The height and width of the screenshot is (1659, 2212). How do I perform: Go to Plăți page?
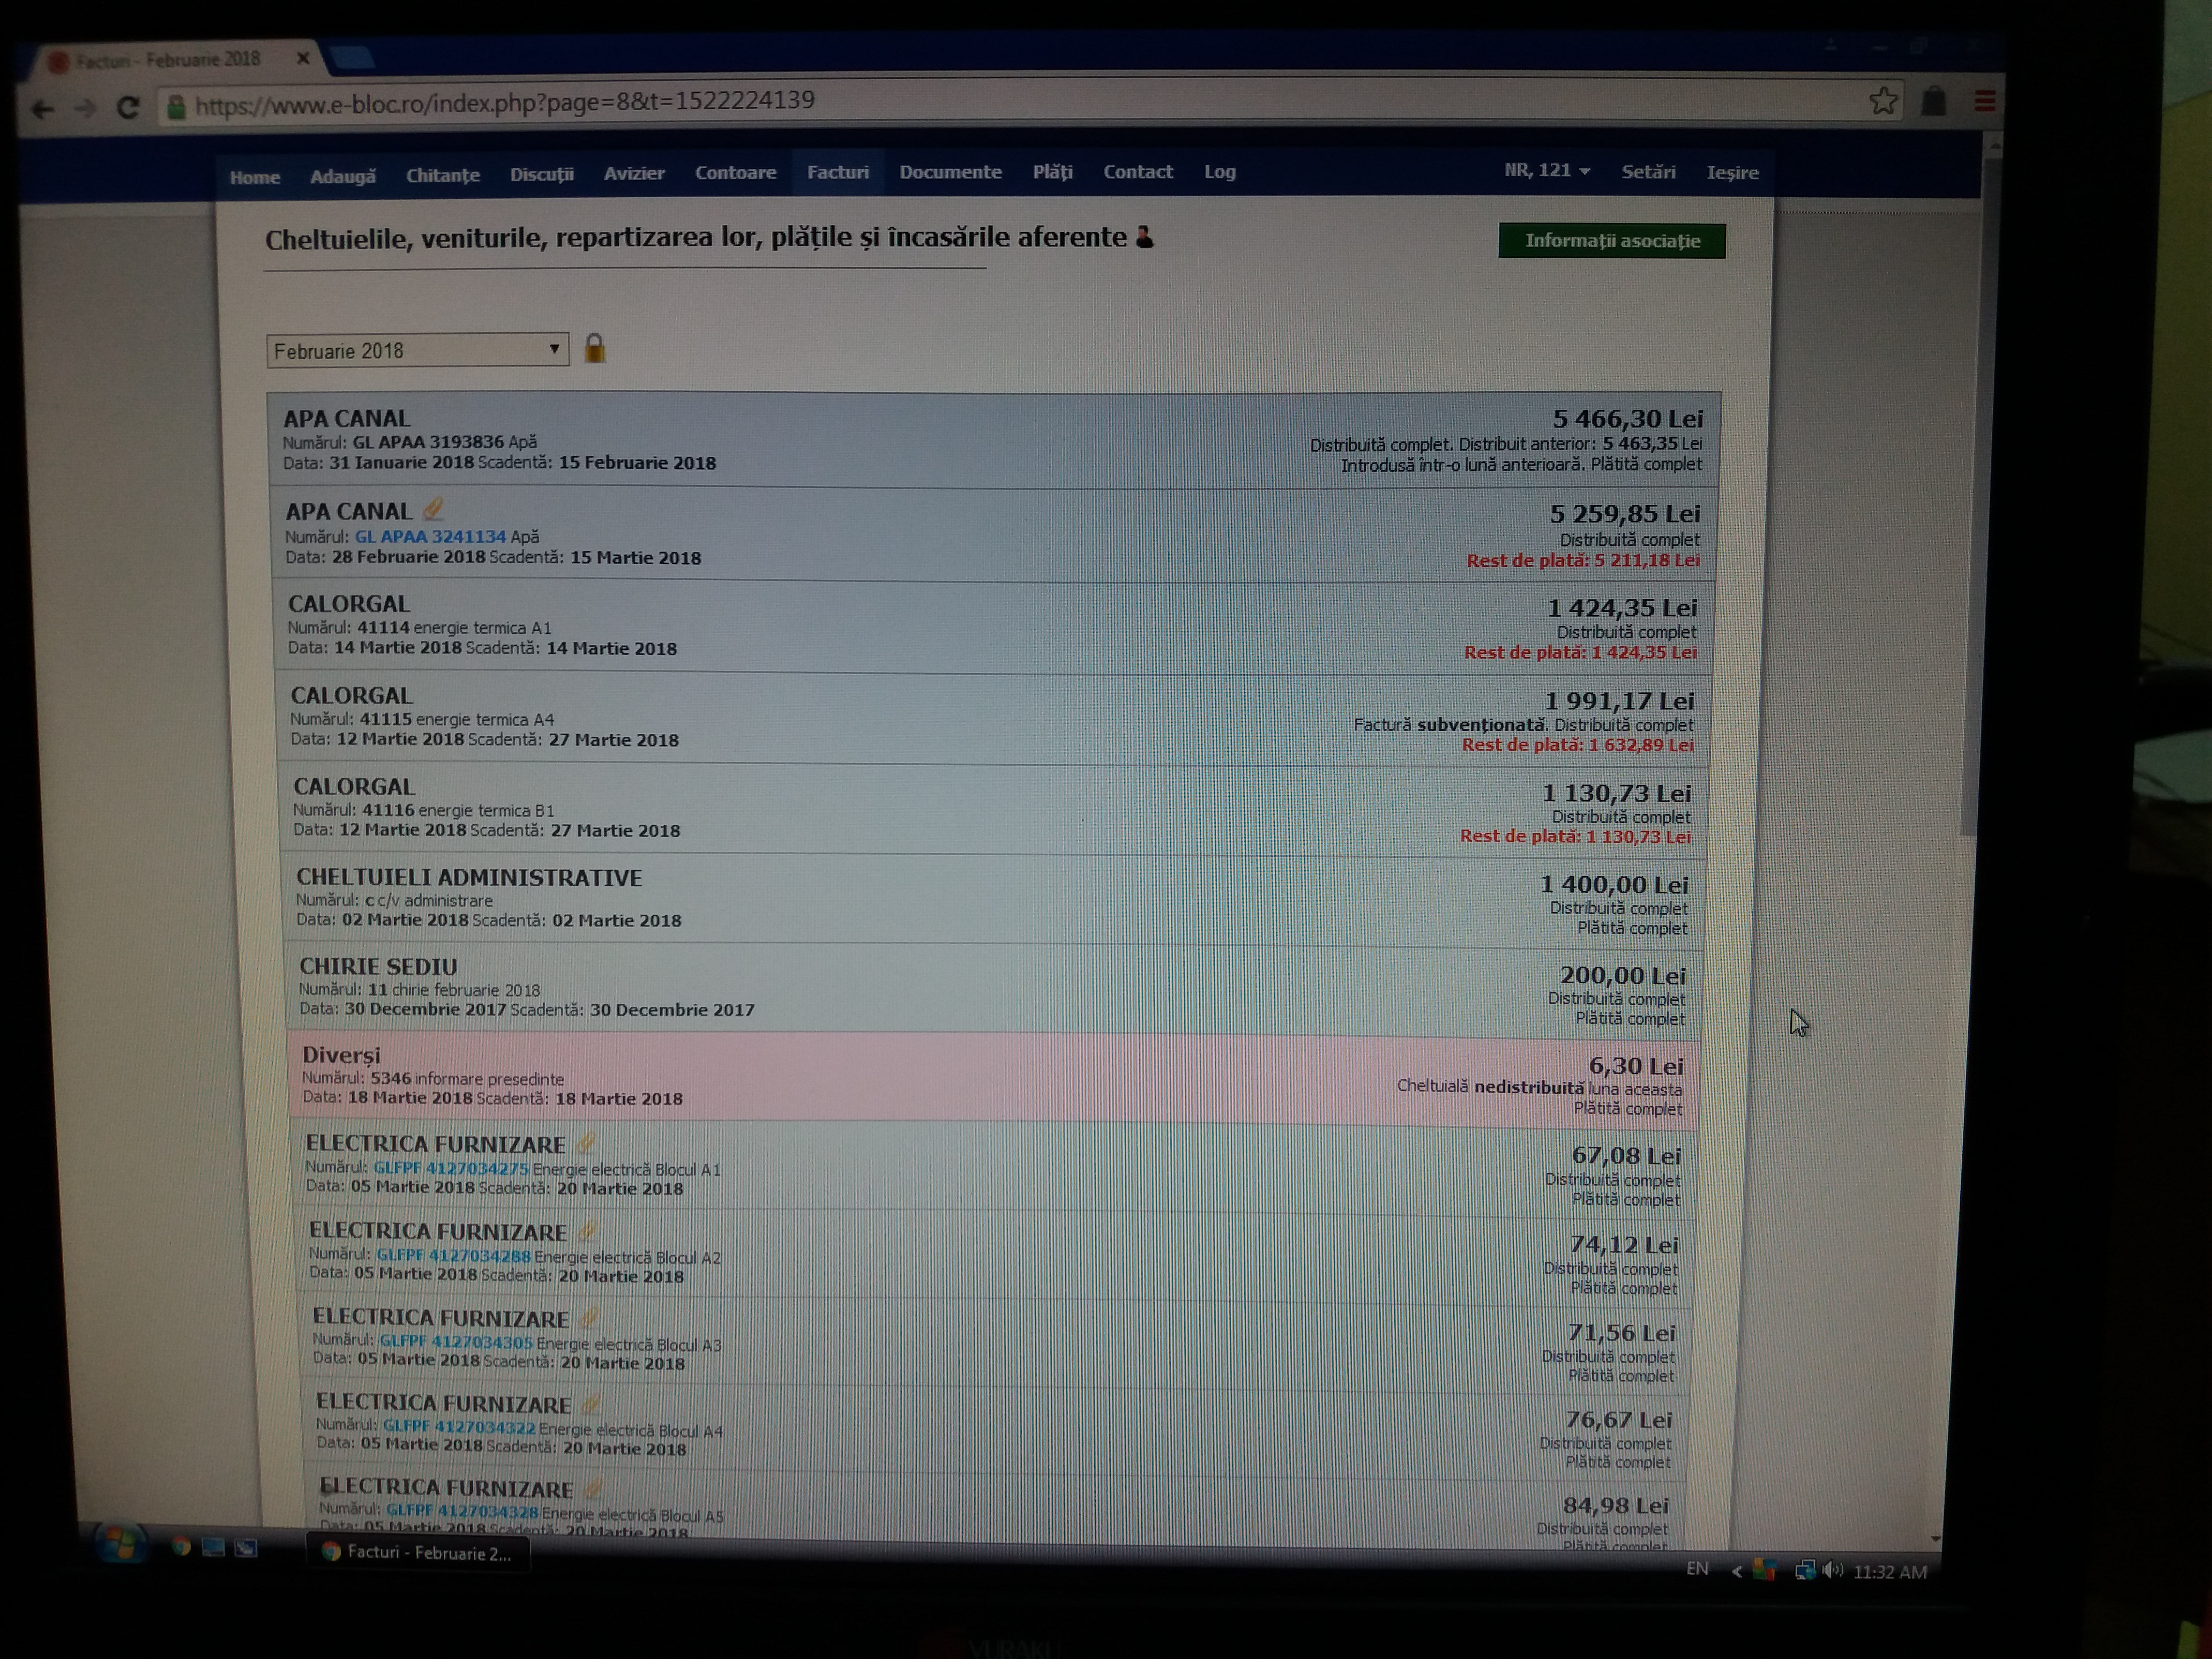pos(1053,172)
